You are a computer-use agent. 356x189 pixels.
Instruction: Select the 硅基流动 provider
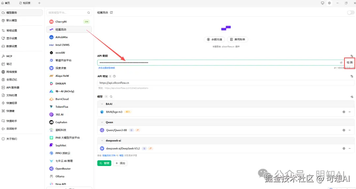pyautogui.click(x=69, y=30)
